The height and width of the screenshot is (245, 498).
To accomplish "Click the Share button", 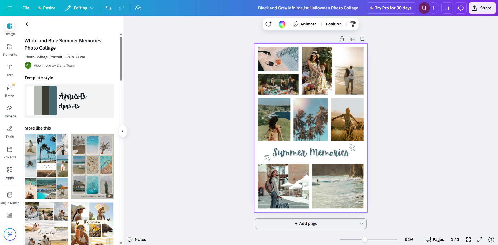I will point(482,8).
